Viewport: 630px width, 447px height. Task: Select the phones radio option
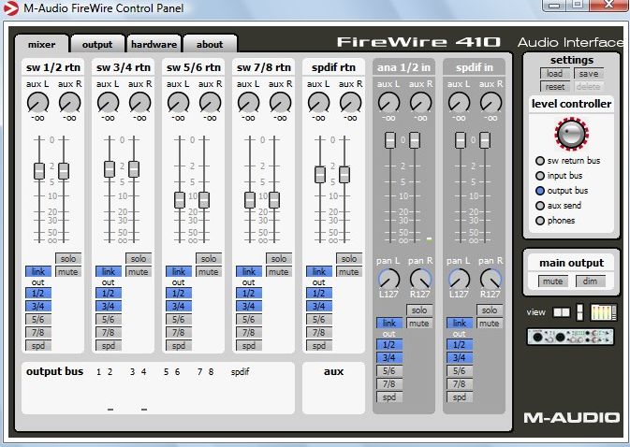click(x=540, y=221)
